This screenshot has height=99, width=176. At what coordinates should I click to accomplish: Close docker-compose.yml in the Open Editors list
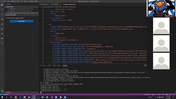7,13
